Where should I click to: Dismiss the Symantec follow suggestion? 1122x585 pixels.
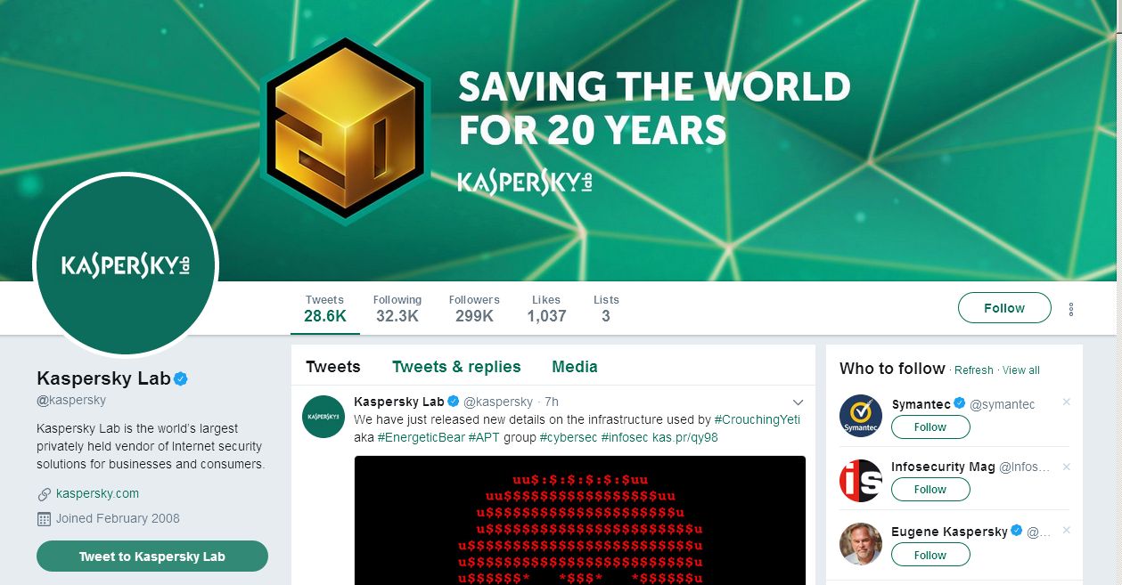coord(1066,402)
